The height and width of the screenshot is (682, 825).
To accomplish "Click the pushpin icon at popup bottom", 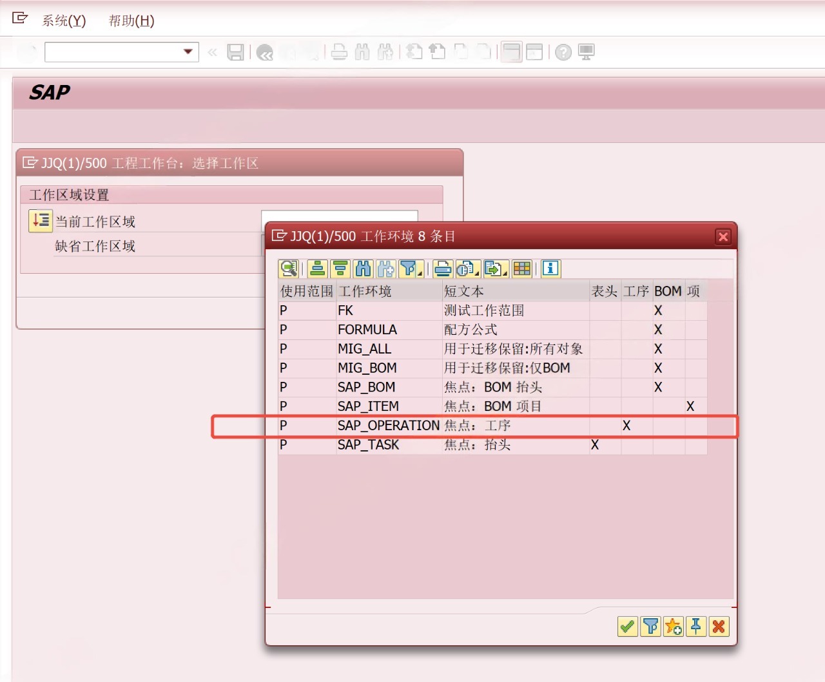I will pyautogui.click(x=696, y=626).
